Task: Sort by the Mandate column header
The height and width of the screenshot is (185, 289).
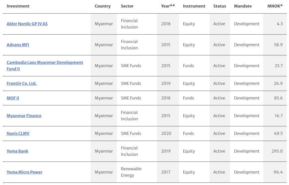Action: (x=243, y=6)
